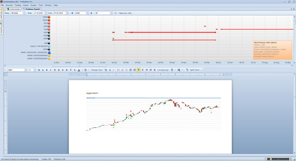Open the Line Spacing dropdown
The image size is (296, 161).
(x=163, y=70)
